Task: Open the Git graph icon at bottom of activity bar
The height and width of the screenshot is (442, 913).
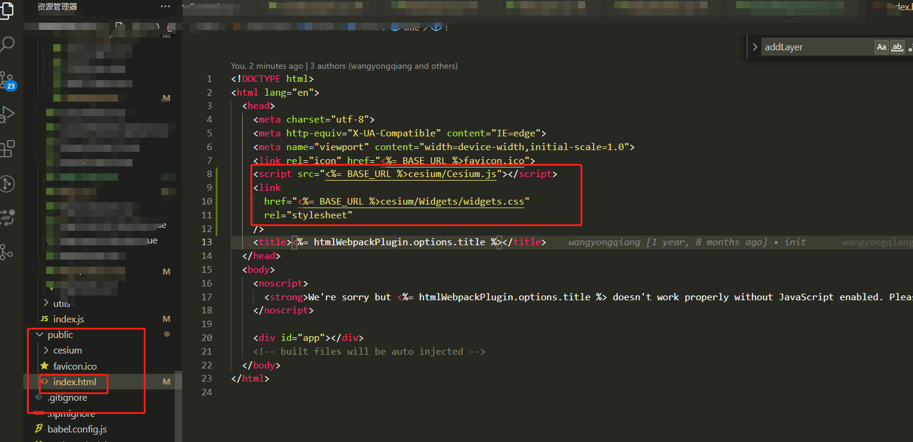Action: click(7, 252)
